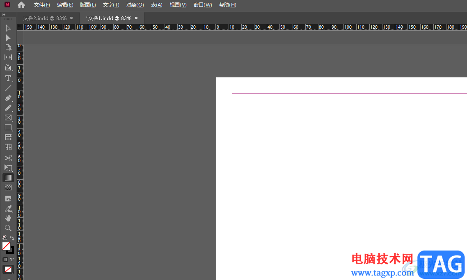Select the Type tool
The height and width of the screenshot is (280, 467).
[8, 78]
